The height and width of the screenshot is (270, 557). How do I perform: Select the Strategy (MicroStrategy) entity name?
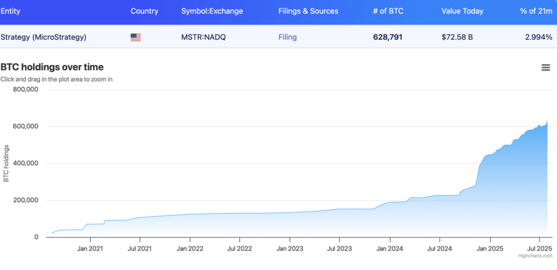point(44,37)
